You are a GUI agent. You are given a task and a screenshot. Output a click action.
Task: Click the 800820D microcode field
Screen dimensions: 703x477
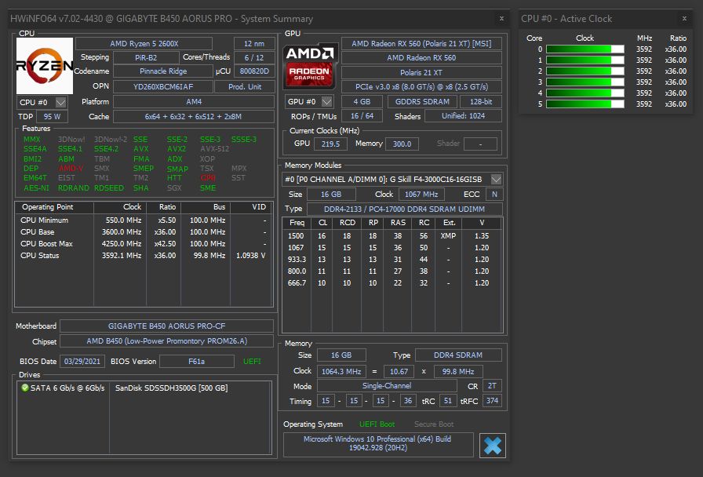pos(254,71)
